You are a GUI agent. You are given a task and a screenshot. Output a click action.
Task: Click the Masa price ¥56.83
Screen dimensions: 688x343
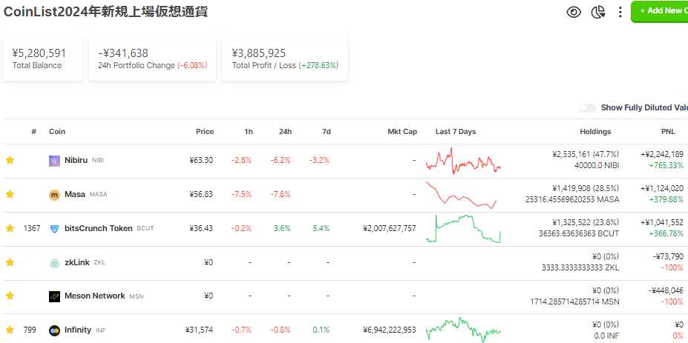[x=201, y=194]
